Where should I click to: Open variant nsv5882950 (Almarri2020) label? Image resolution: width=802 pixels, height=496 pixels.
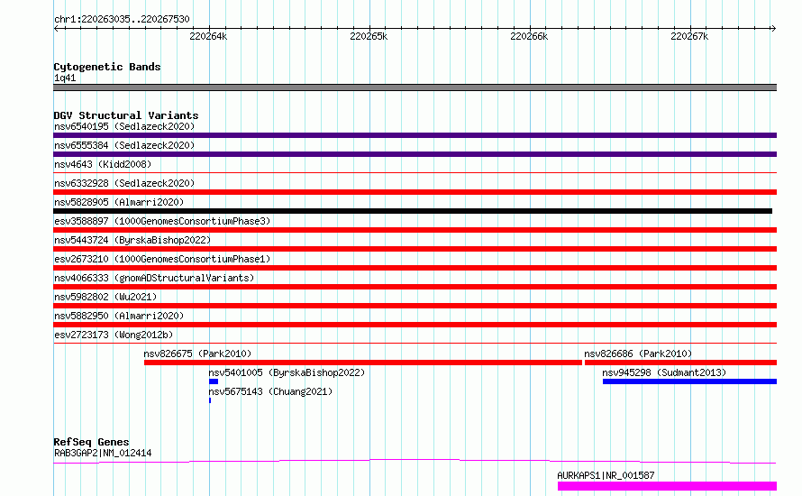coord(119,316)
